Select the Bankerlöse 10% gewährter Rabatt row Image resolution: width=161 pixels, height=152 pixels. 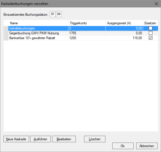tap(81, 38)
